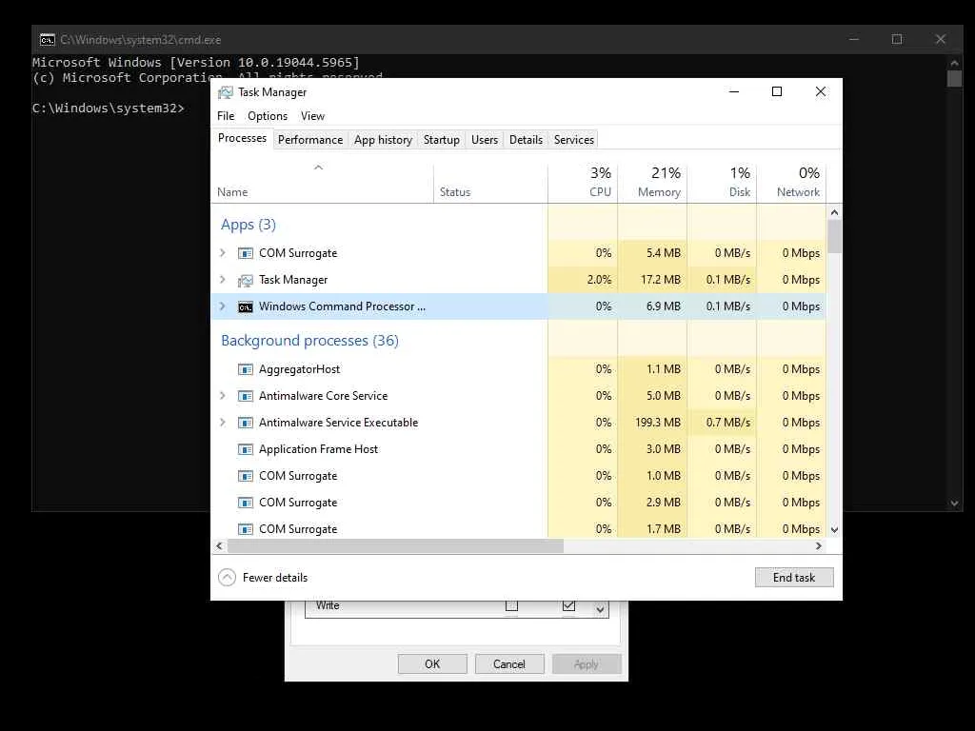The height and width of the screenshot is (731, 975).
Task: Click the down arrow beside the Write row
Action: pyautogui.click(x=600, y=610)
